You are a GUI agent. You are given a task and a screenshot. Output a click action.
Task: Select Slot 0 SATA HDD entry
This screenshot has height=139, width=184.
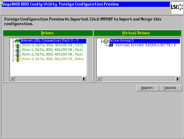point(52,45)
